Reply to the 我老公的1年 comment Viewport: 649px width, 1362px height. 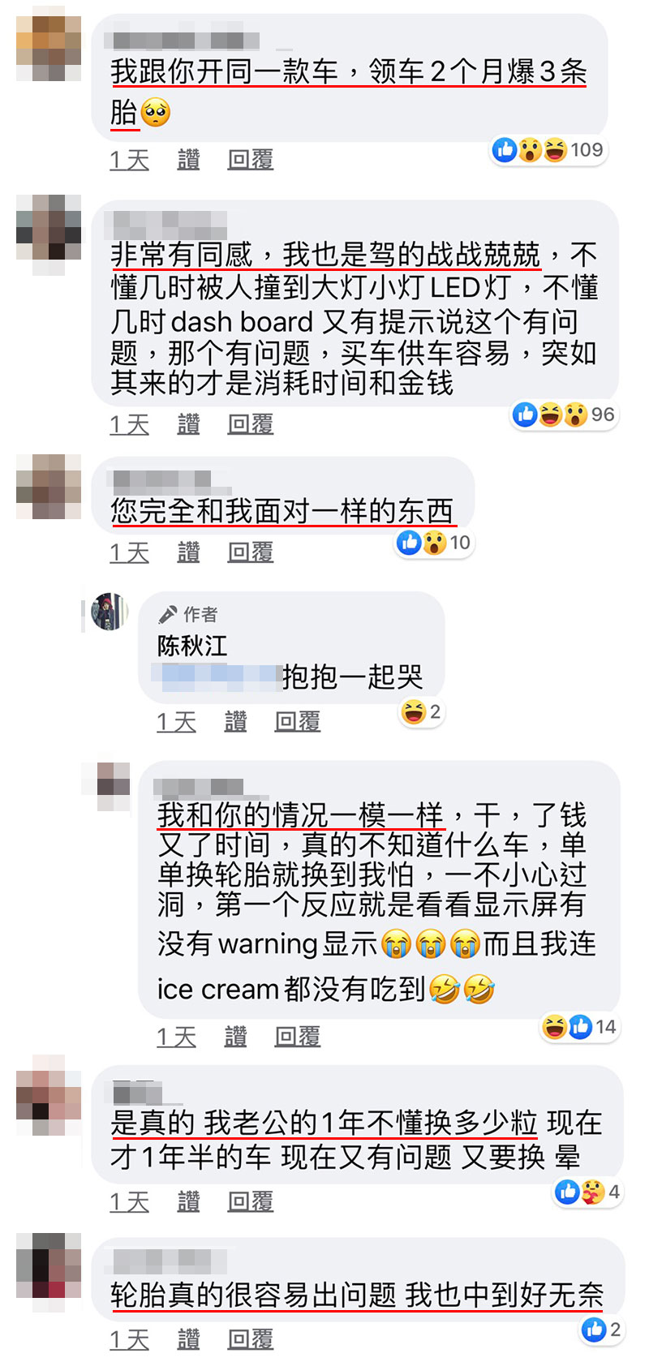point(250,1201)
